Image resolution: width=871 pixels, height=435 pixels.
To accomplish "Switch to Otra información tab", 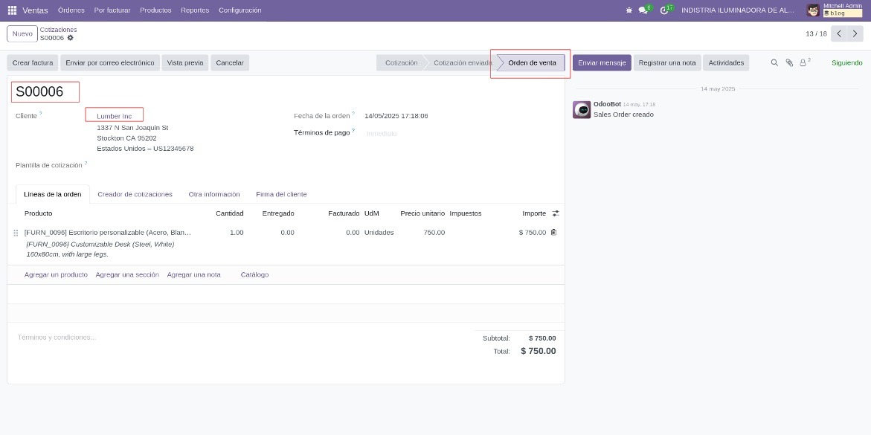I will click(214, 194).
